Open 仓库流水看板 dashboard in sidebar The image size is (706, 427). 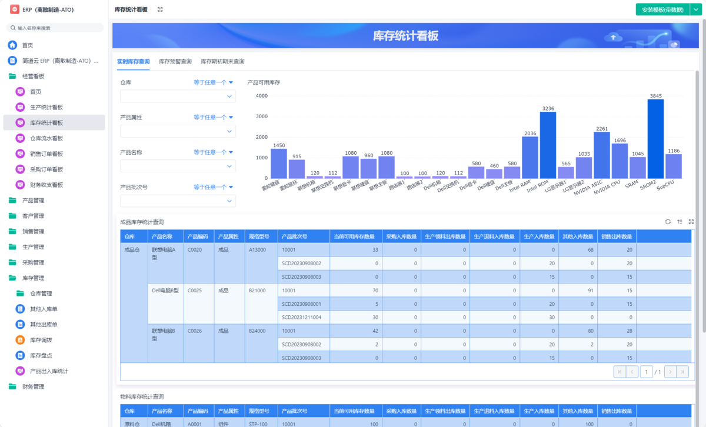click(46, 138)
